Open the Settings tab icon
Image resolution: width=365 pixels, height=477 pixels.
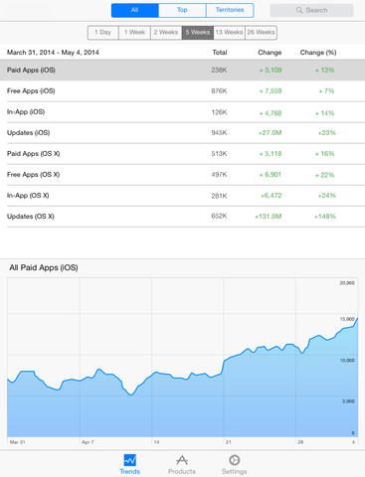[234, 460]
